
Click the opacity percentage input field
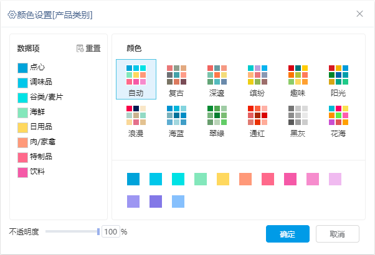(x=111, y=231)
